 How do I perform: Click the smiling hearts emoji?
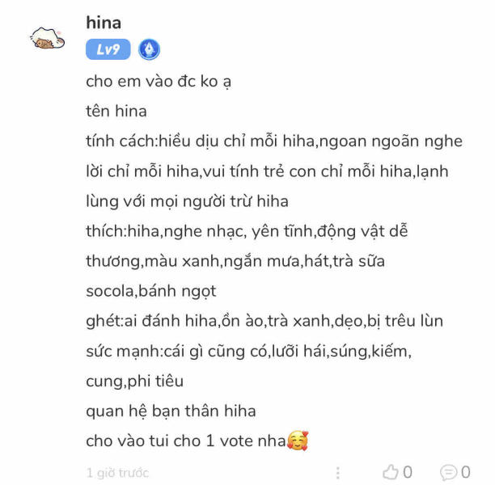pos(298,441)
